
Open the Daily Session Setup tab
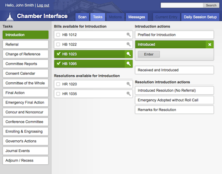coord(200,17)
